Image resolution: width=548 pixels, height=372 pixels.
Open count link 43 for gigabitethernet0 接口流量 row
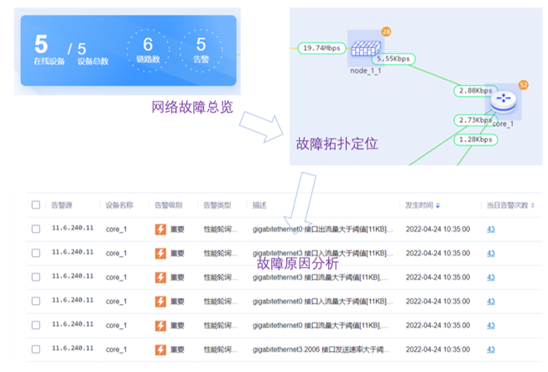coord(491,326)
